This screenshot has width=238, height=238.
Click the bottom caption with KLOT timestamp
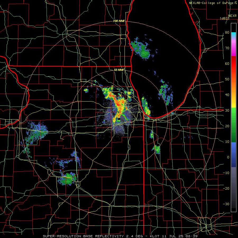[x=120, y=236]
